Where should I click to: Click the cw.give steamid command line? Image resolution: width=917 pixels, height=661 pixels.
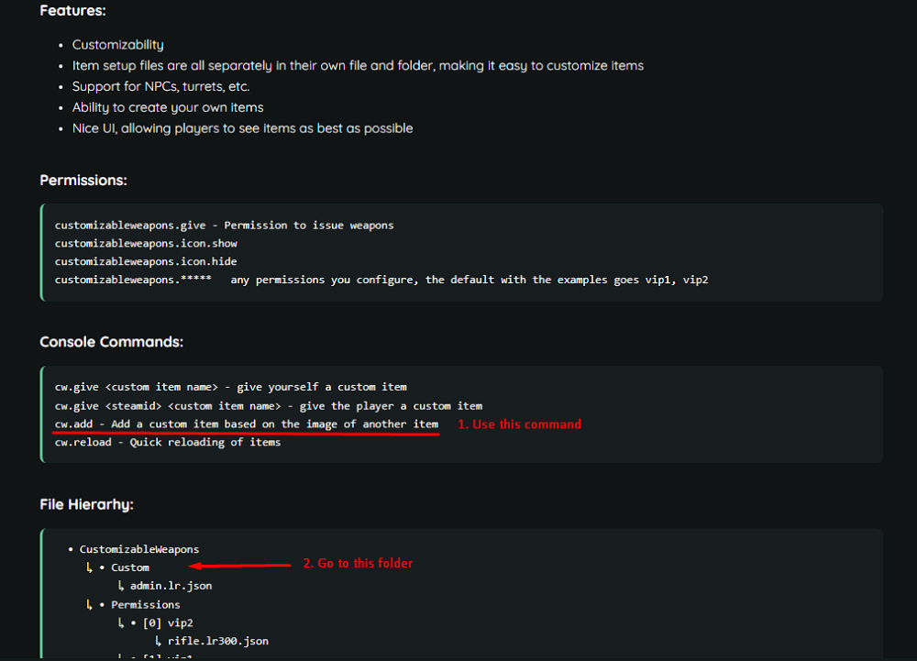pyautogui.click(x=268, y=405)
